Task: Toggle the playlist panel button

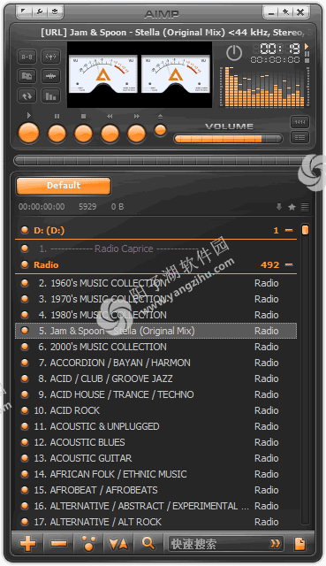Action: point(300,138)
